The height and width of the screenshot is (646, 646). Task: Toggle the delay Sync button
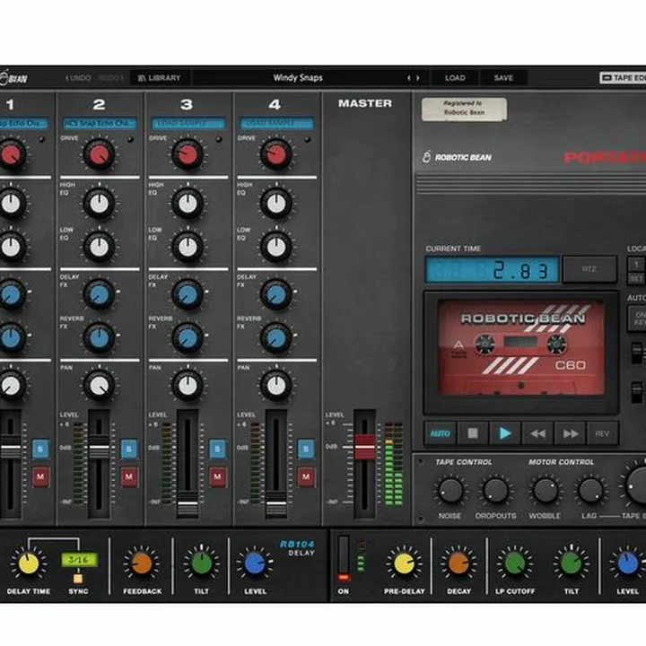click(x=78, y=579)
